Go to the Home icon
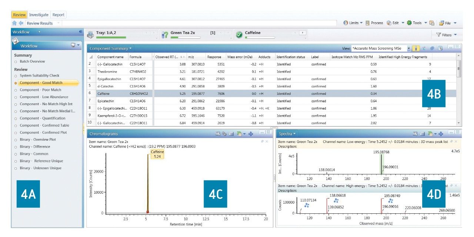This screenshot has width=474, height=237. pyautogui.click(x=14, y=23)
